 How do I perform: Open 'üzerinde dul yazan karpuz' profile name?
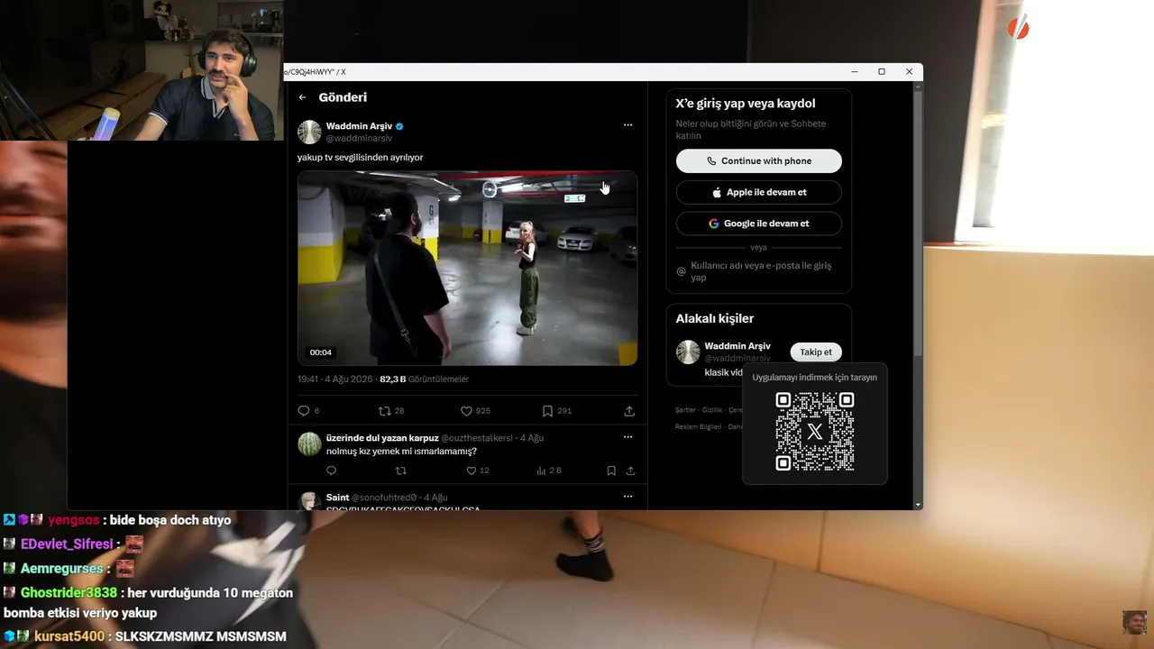(x=382, y=438)
